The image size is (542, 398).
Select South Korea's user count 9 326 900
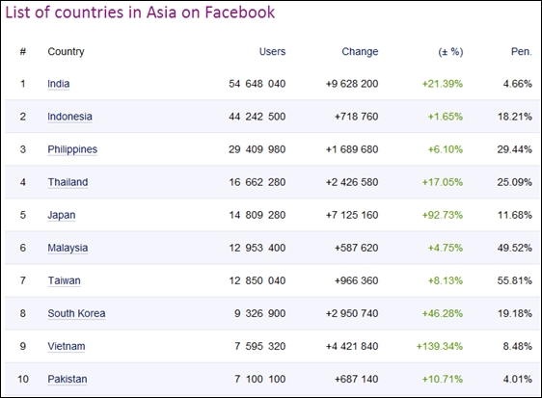coord(260,313)
